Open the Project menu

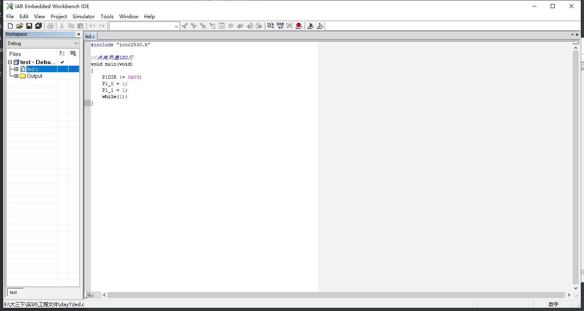tap(59, 17)
